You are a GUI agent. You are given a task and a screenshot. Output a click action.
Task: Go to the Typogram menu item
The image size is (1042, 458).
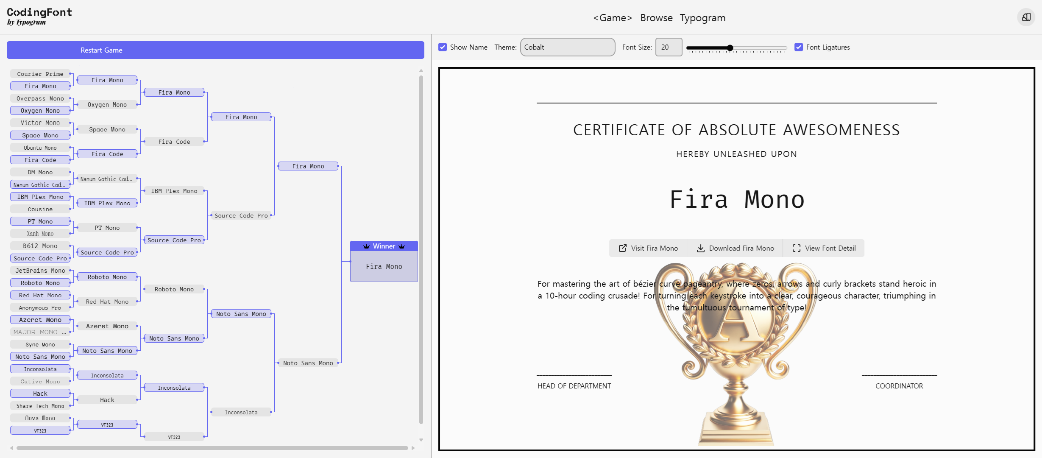click(702, 18)
